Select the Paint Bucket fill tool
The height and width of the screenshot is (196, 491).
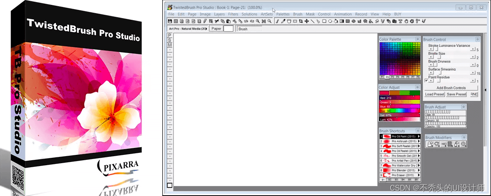[336, 21]
